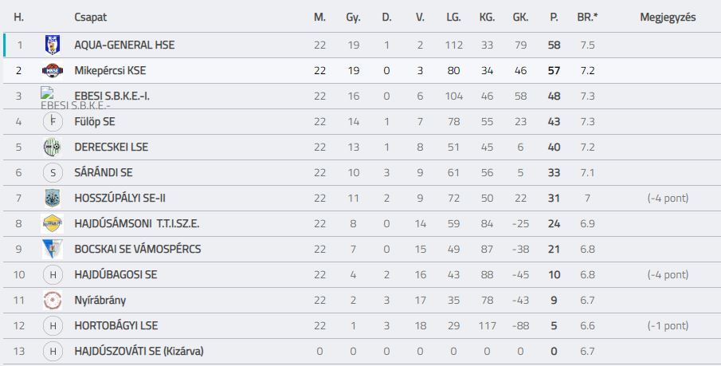Click the P. points column header

pyautogui.click(x=554, y=18)
